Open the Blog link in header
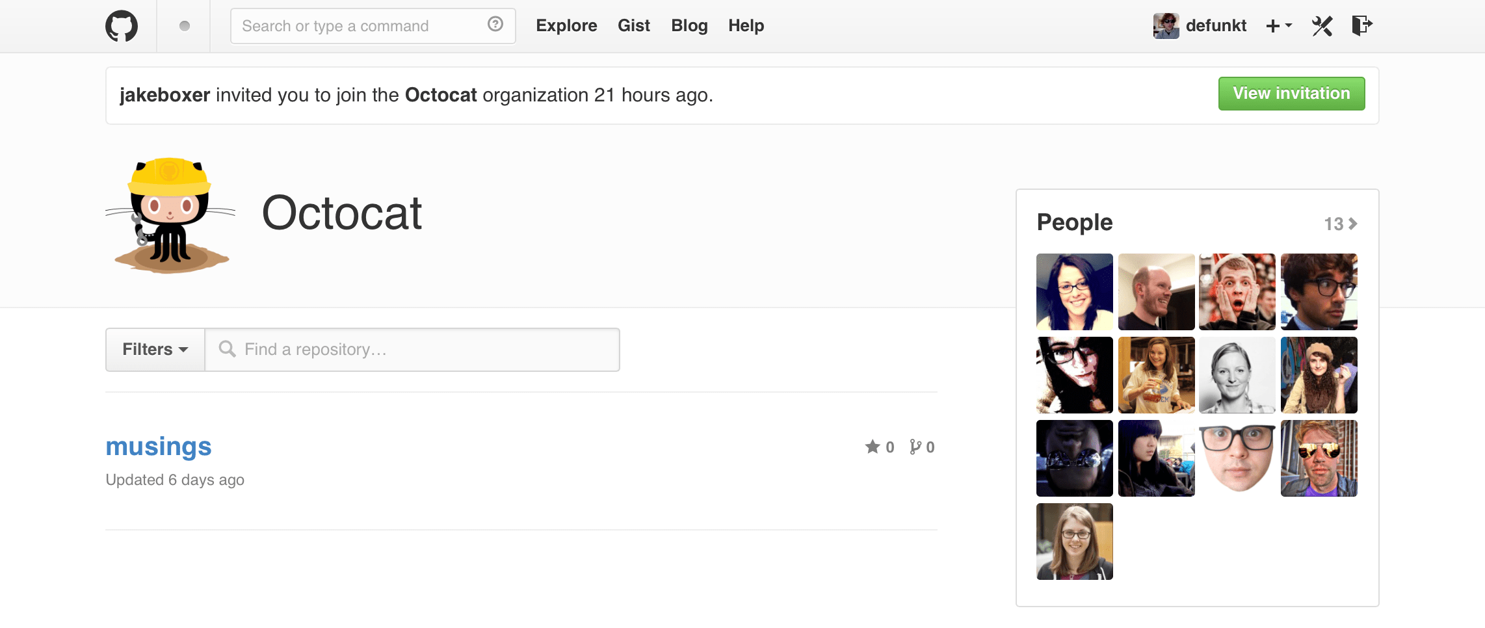The height and width of the screenshot is (628, 1485). (689, 26)
